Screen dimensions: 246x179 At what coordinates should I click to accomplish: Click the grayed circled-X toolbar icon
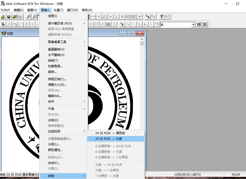click(x=122, y=17)
